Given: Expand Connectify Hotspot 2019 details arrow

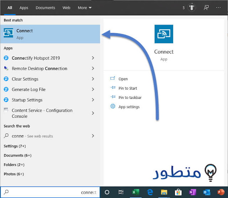Looking at the screenshot, I should click(x=93, y=58).
